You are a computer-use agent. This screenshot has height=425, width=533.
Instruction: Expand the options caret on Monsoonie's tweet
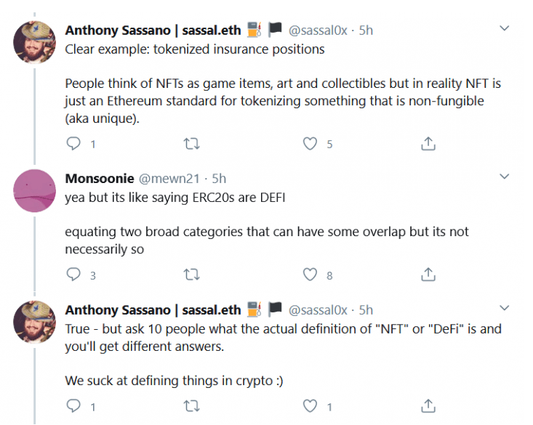[505, 177]
